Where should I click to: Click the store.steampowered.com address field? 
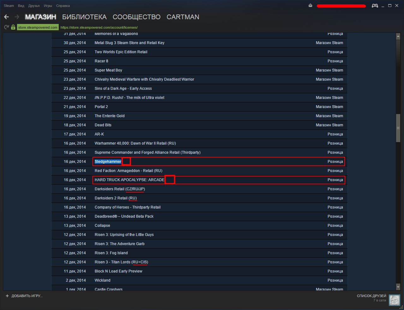click(38, 27)
